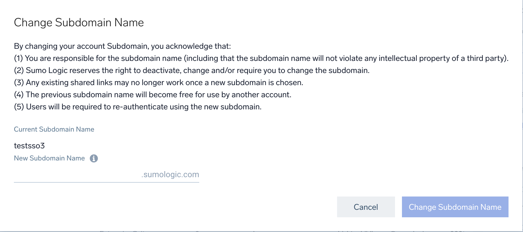Click the '.sumologic.com' placeholder text

pyautogui.click(x=170, y=174)
